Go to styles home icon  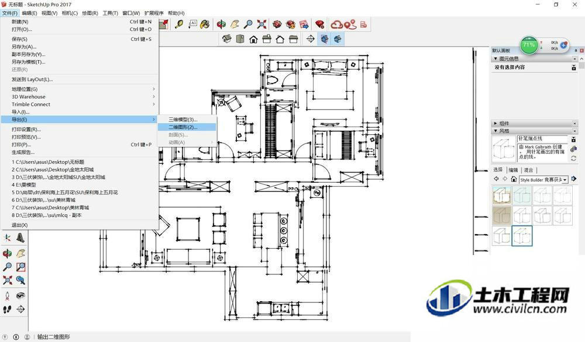[x=514, y=179]
